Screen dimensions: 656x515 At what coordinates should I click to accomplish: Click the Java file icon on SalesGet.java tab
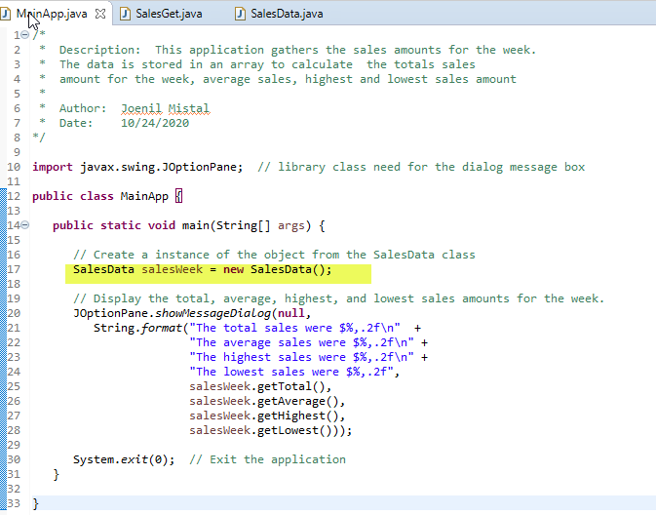[125, 14]
